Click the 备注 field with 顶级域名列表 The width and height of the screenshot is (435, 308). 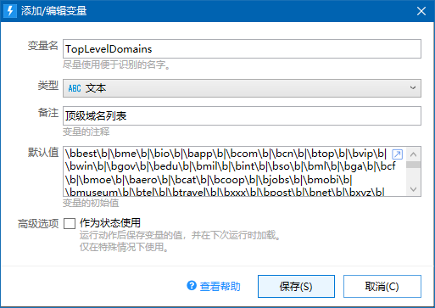point(242,115)
